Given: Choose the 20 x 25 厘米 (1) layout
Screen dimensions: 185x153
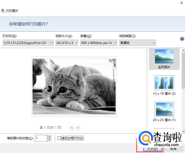Looking at the screenshot, I should coord(164,112).
